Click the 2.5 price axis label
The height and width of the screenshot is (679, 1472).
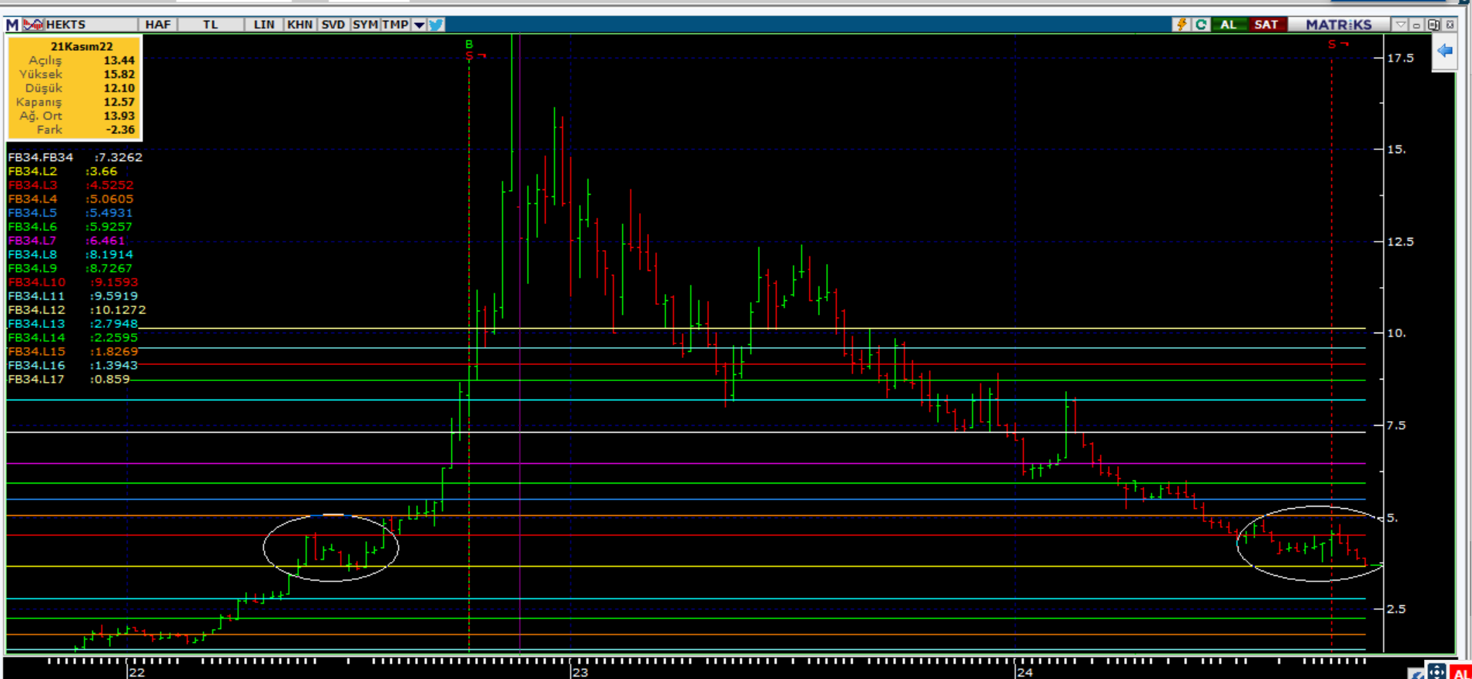click(1397, 608)
